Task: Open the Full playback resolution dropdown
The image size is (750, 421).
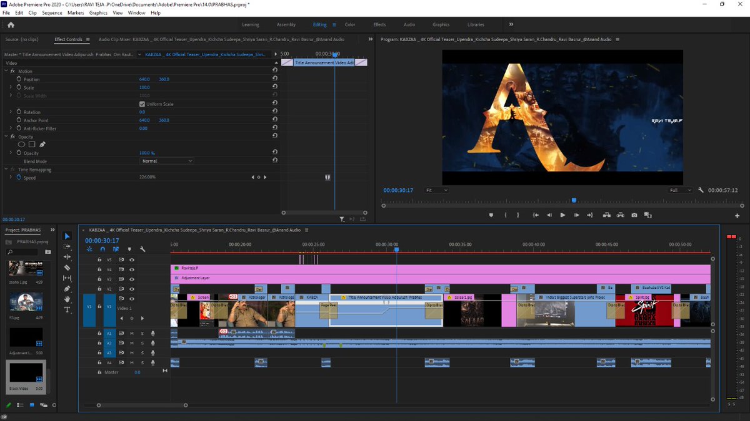Action: (681, 190)
